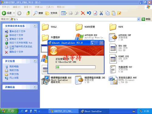Collapse the 文件和文件夹任务 panel
152x114 pixels.
(x=35, y=26)
